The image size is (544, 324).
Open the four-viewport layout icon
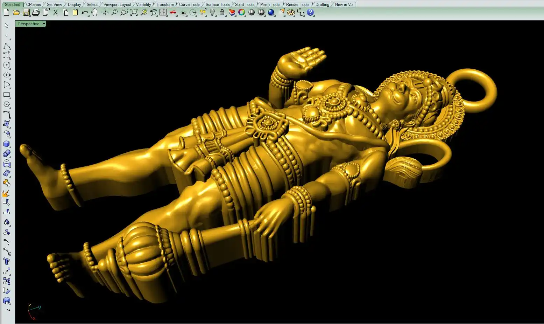pos(163,13)
